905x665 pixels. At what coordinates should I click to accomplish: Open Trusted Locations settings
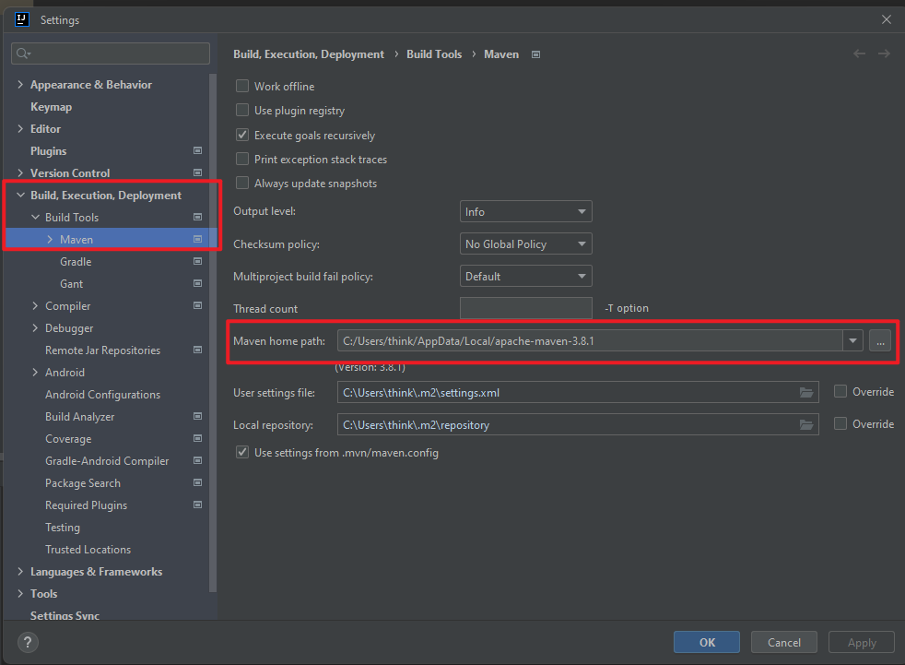88,550
